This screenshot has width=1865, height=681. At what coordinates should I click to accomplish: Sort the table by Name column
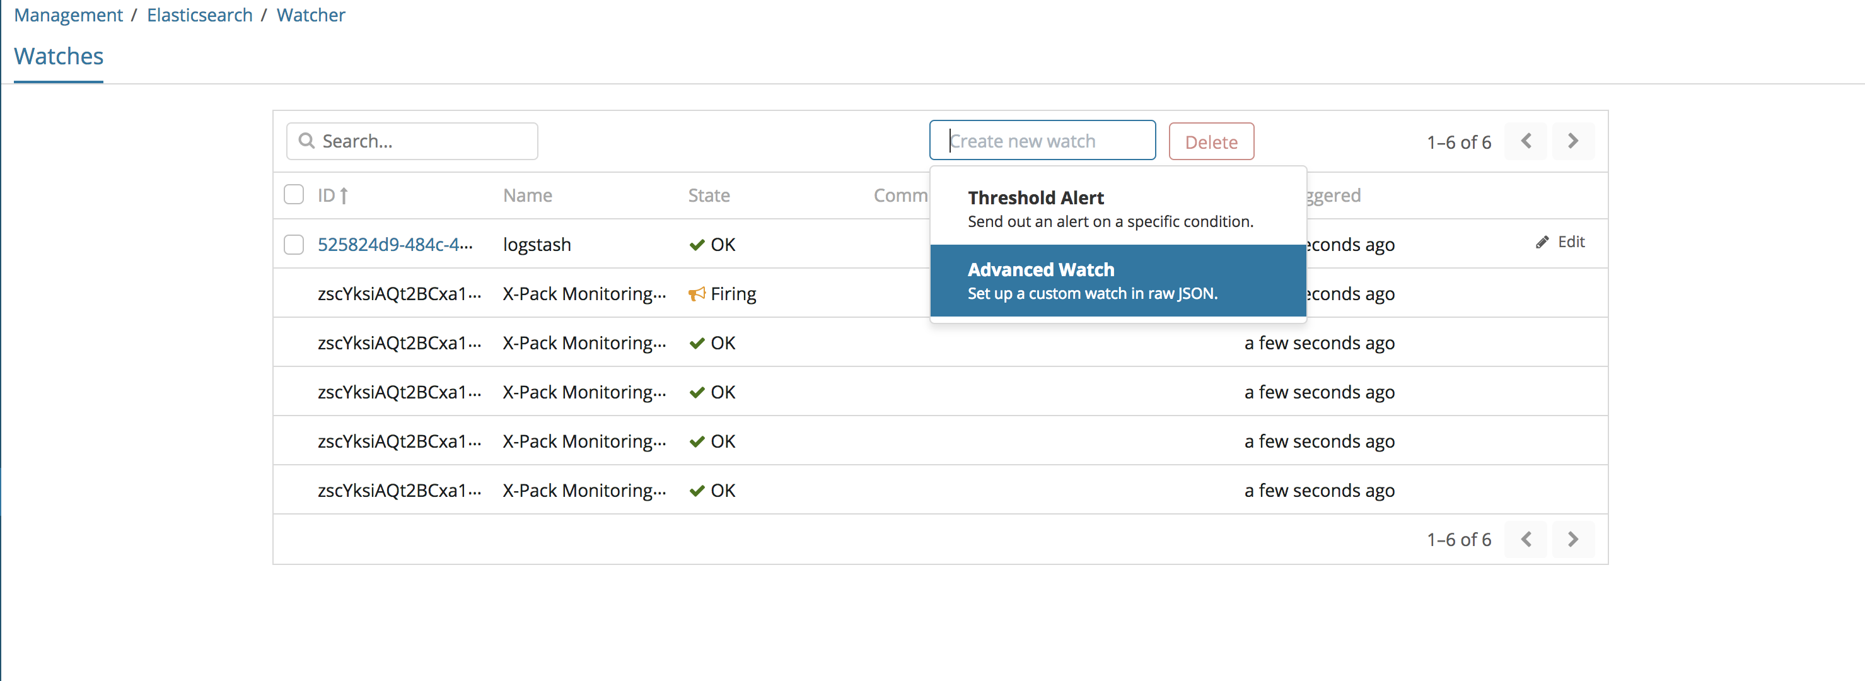click(527, 195)
